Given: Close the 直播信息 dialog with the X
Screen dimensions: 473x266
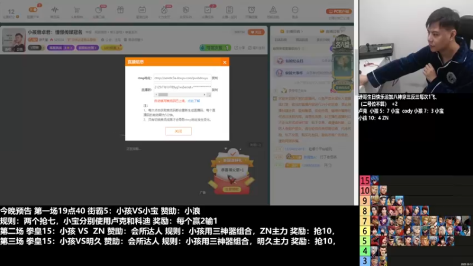Looking at the screenshot, I should (x=225, y=62).
